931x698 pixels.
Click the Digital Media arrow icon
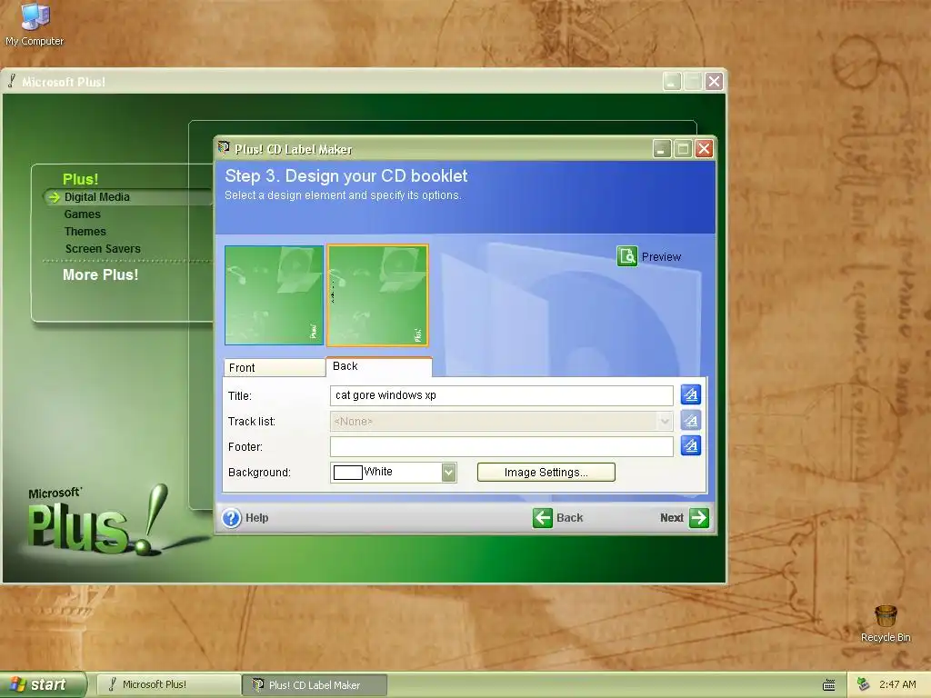pos(54,197)
